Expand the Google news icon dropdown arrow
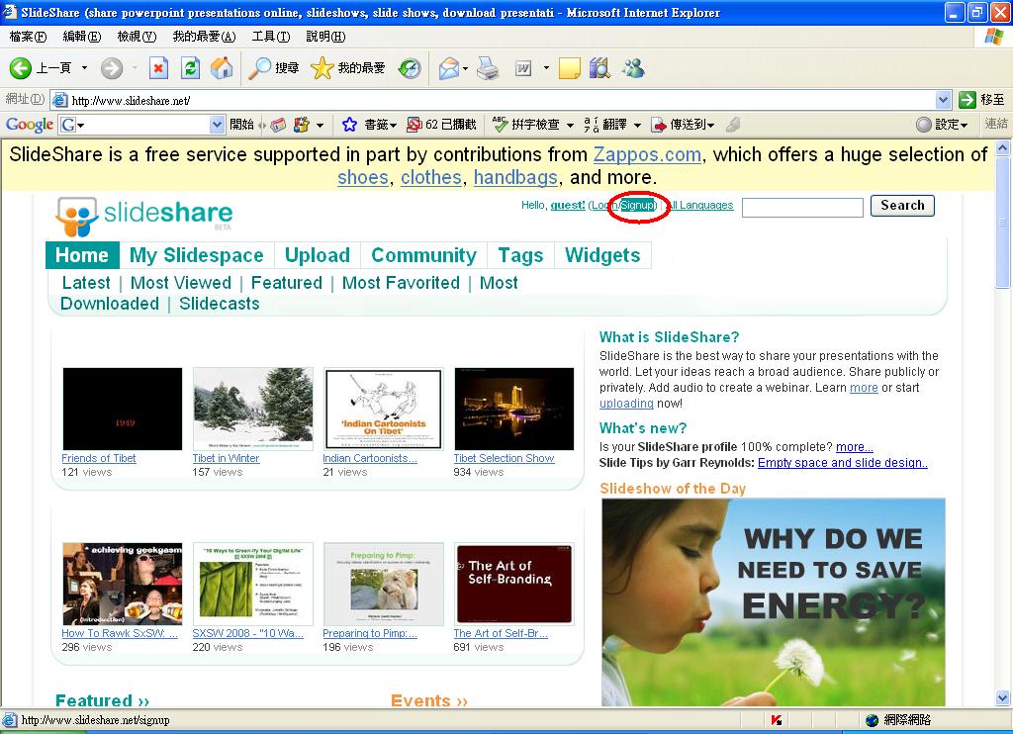This screenshot has height=734, width=1013. [x=320, y=125]
